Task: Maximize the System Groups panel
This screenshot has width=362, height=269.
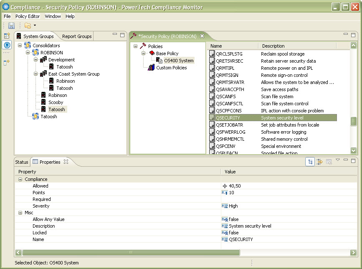Action: 122,35
